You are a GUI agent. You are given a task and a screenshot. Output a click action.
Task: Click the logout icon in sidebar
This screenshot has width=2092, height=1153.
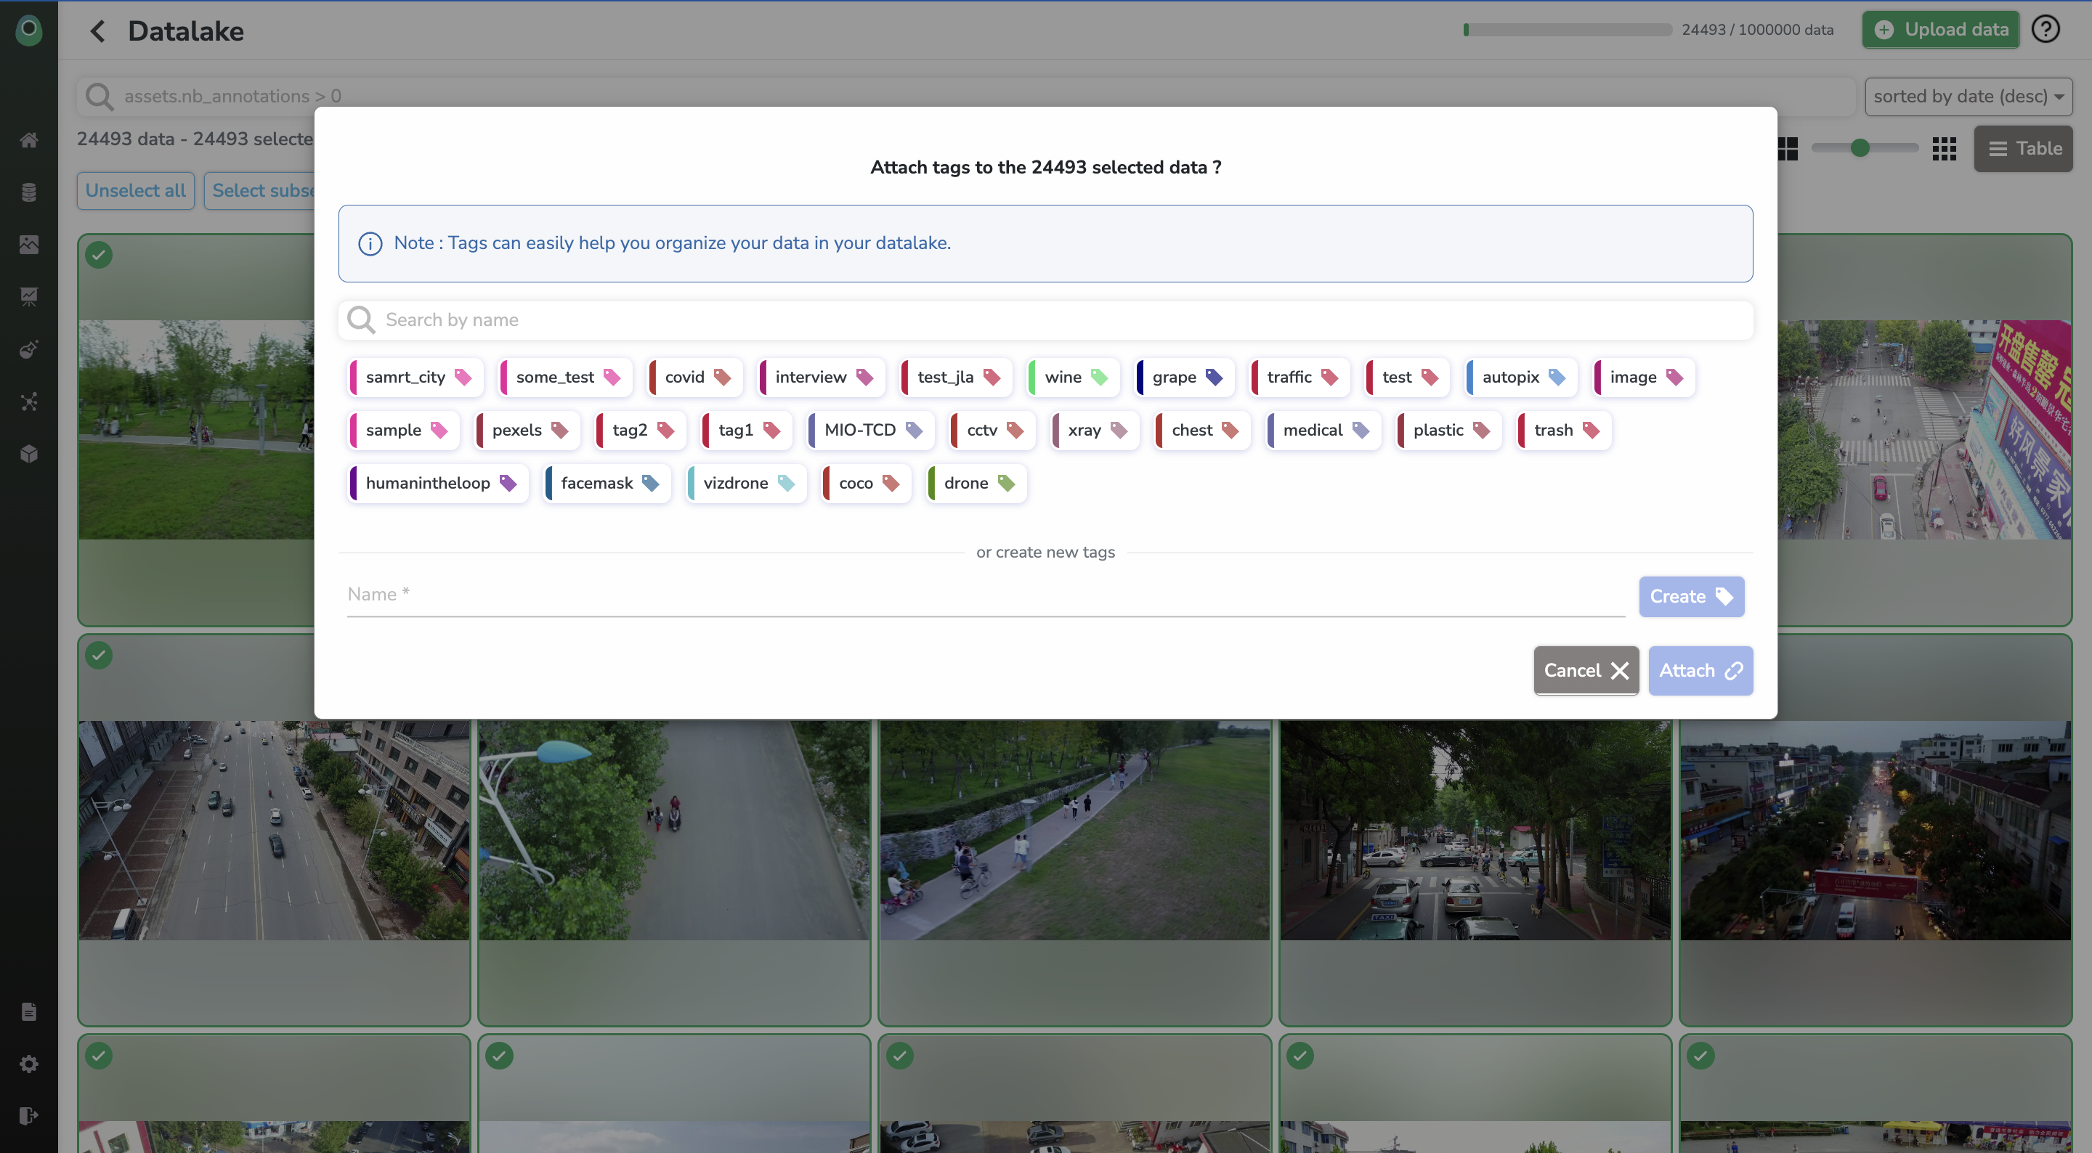29,1116
